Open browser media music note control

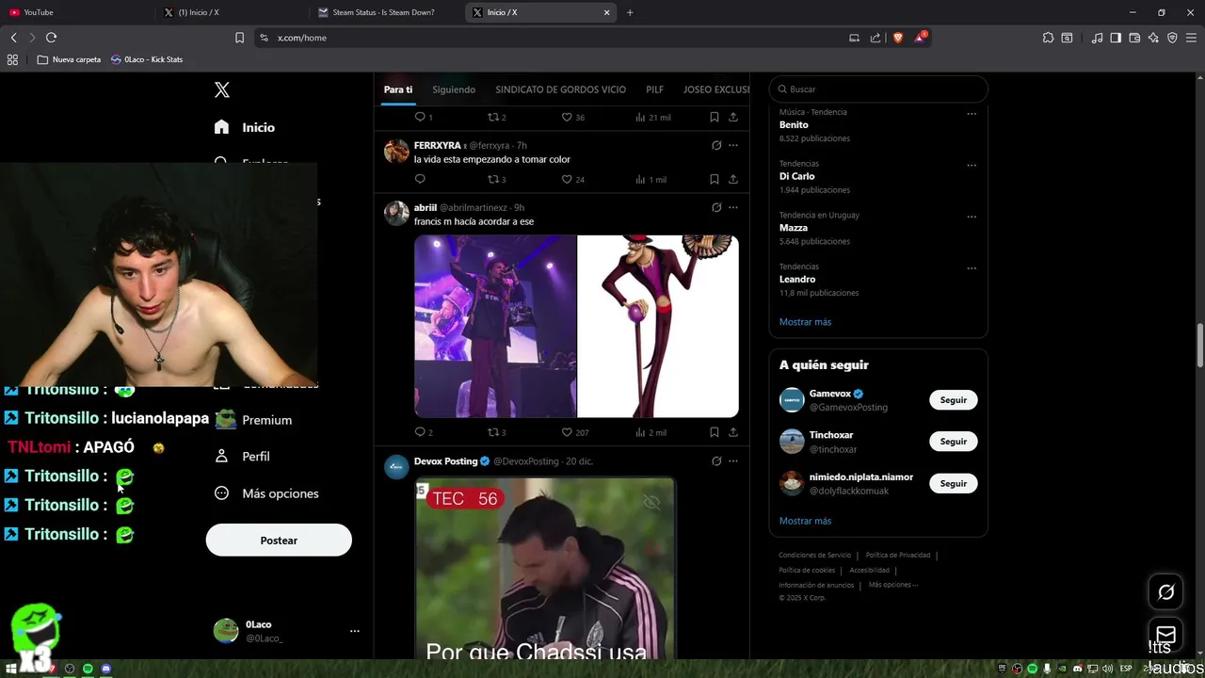[1097, 38]
